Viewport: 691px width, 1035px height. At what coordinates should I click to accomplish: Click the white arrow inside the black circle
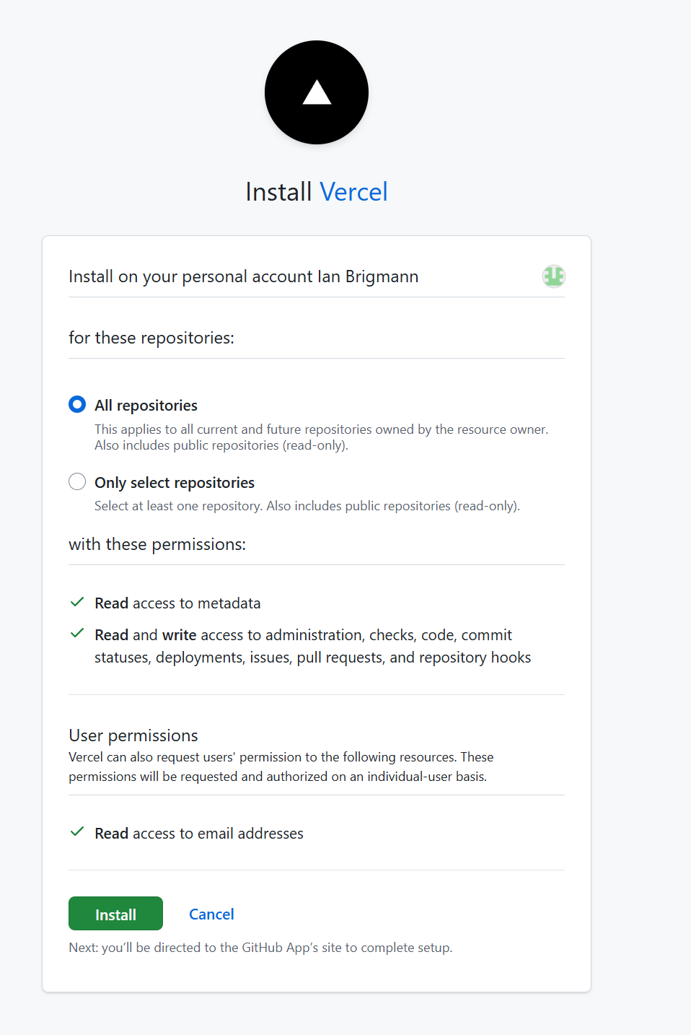[x=316, y=92]
